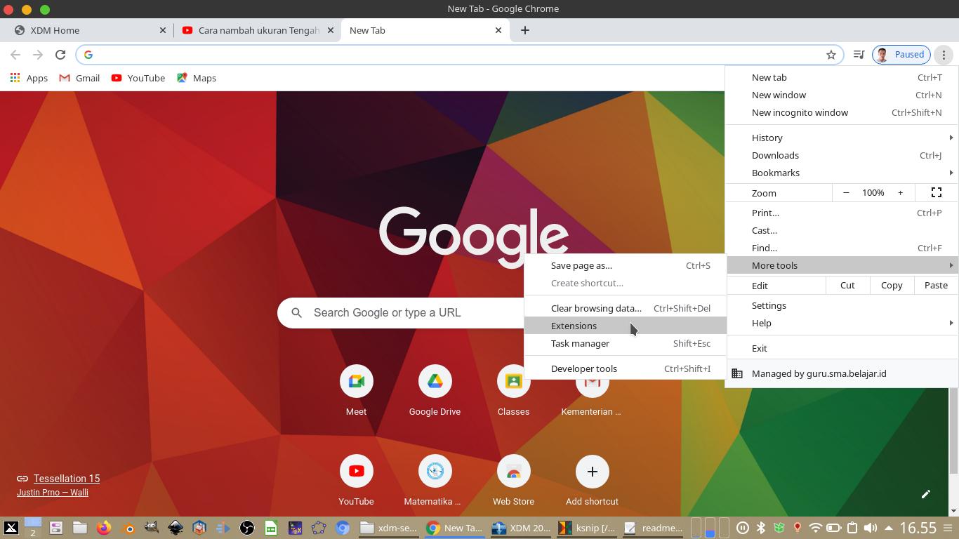The width and height of the screenshot is (959, 539).
Task: Open Extensions from More tools submenu
Action: coord(625,326)
